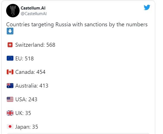Click the UK flag emoji

10,113
